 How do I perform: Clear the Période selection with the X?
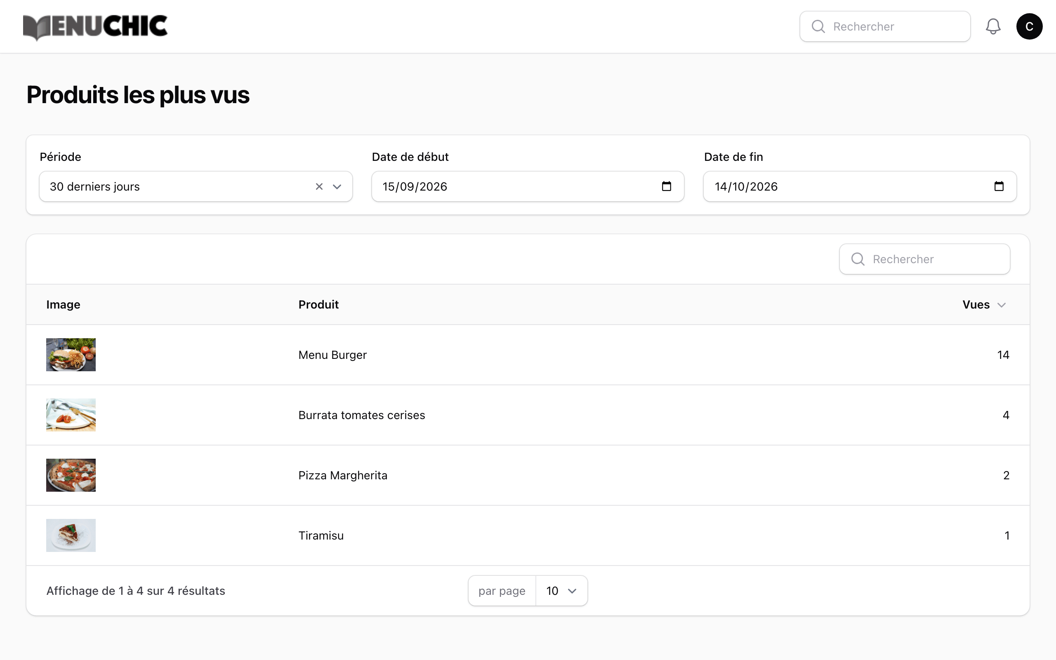[x=319, y=186]
